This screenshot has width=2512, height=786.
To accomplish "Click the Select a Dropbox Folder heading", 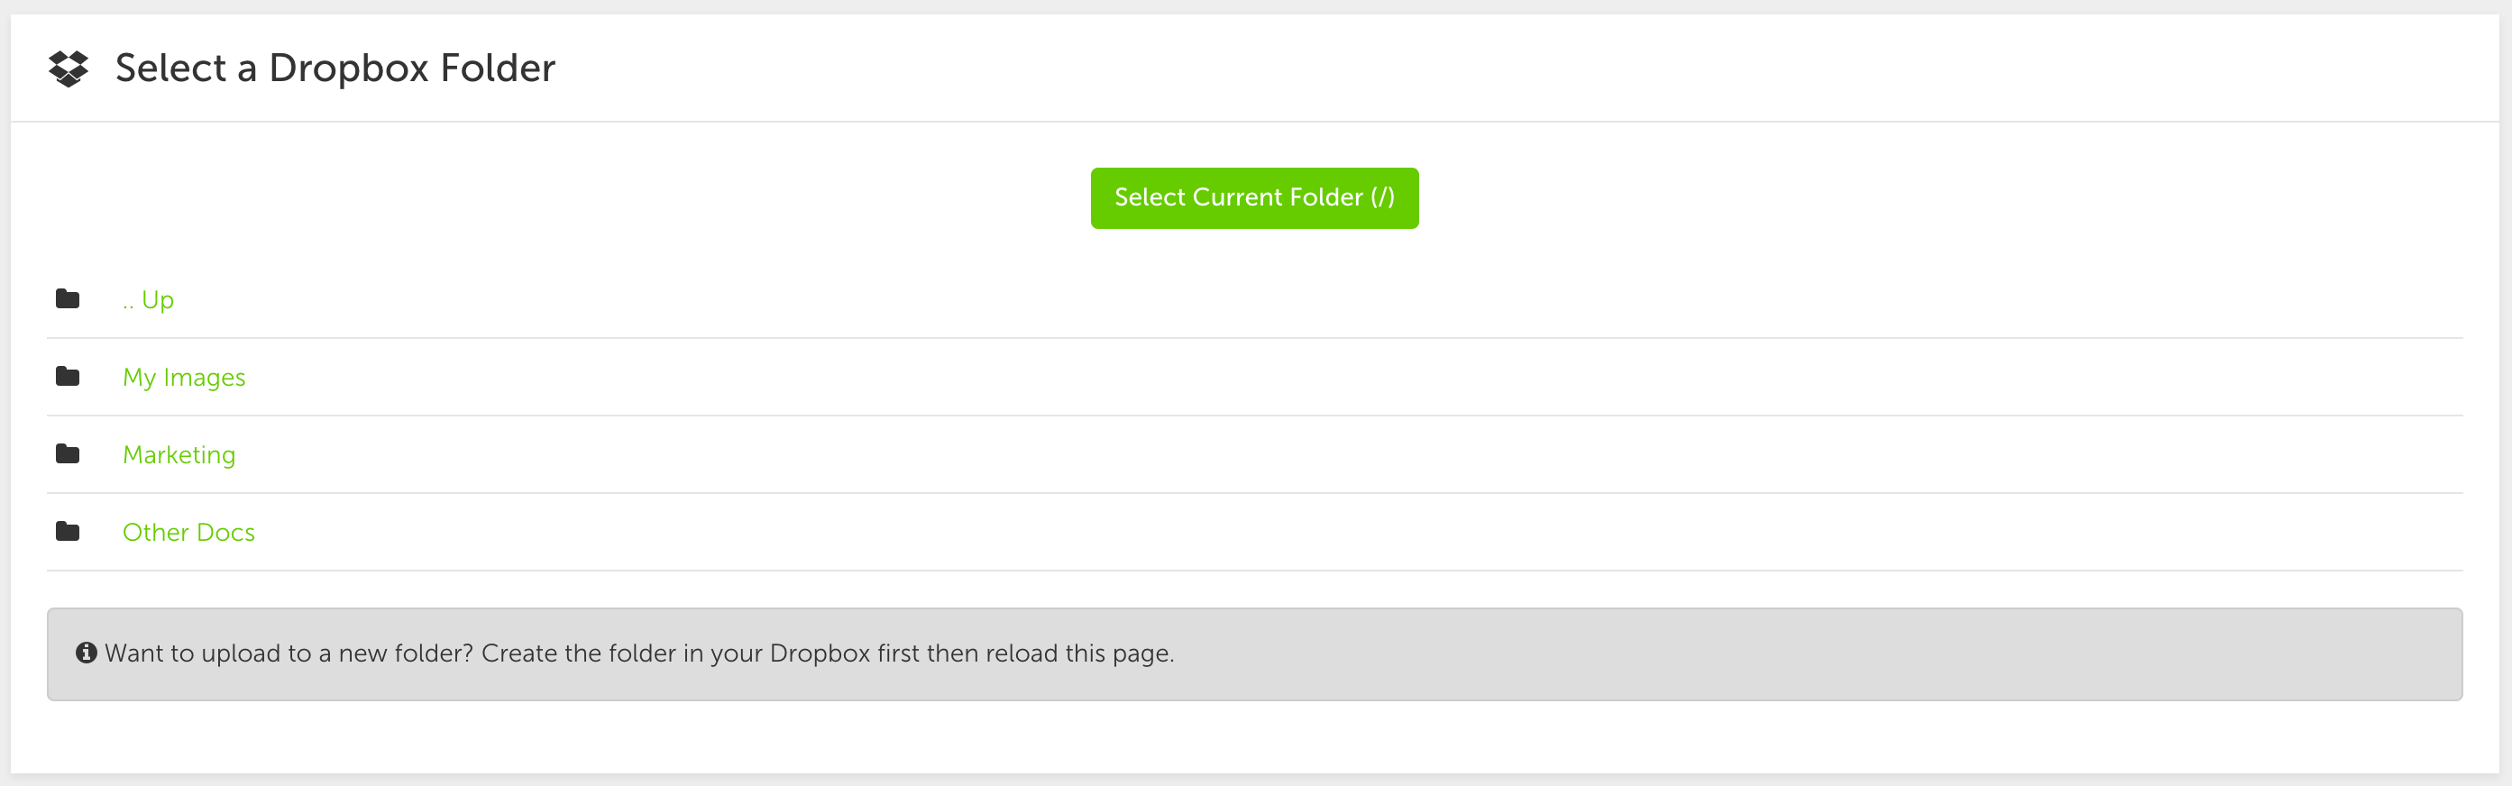I will (x=335, y=69).
